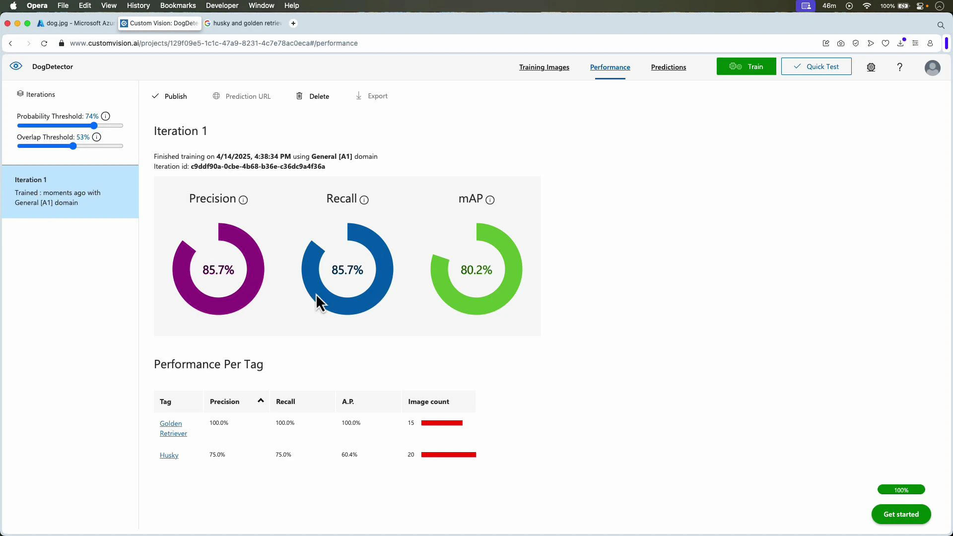Viewport: 953px width, 536px height.
Task: Click the browser tab search magnifier
Action: pyautogui.click(x=941, y=25)
